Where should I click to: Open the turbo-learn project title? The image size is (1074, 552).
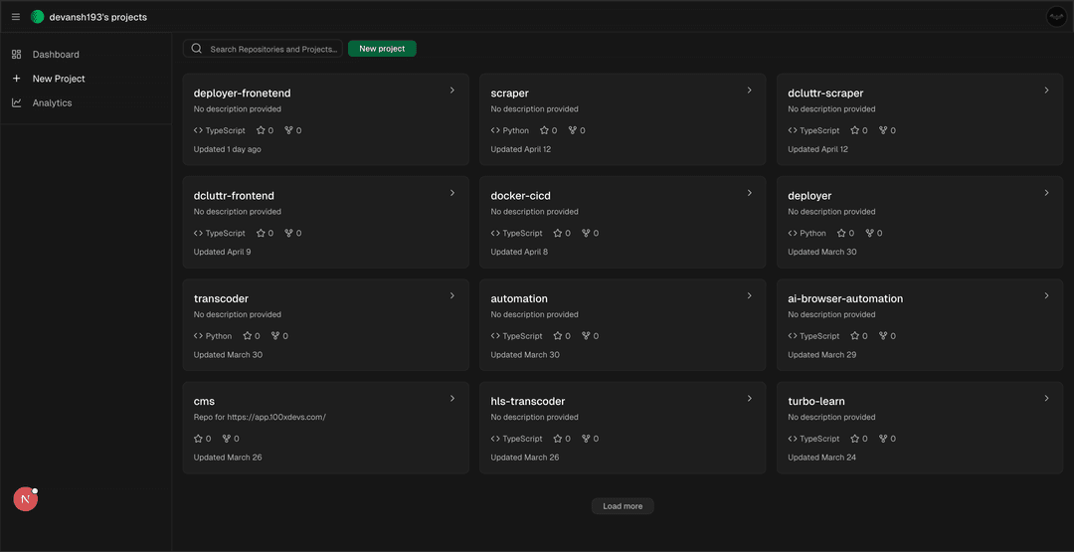tap(816, 402)
